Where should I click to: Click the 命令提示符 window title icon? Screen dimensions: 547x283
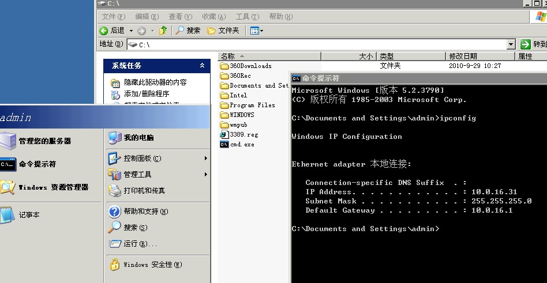click(296, 78)
